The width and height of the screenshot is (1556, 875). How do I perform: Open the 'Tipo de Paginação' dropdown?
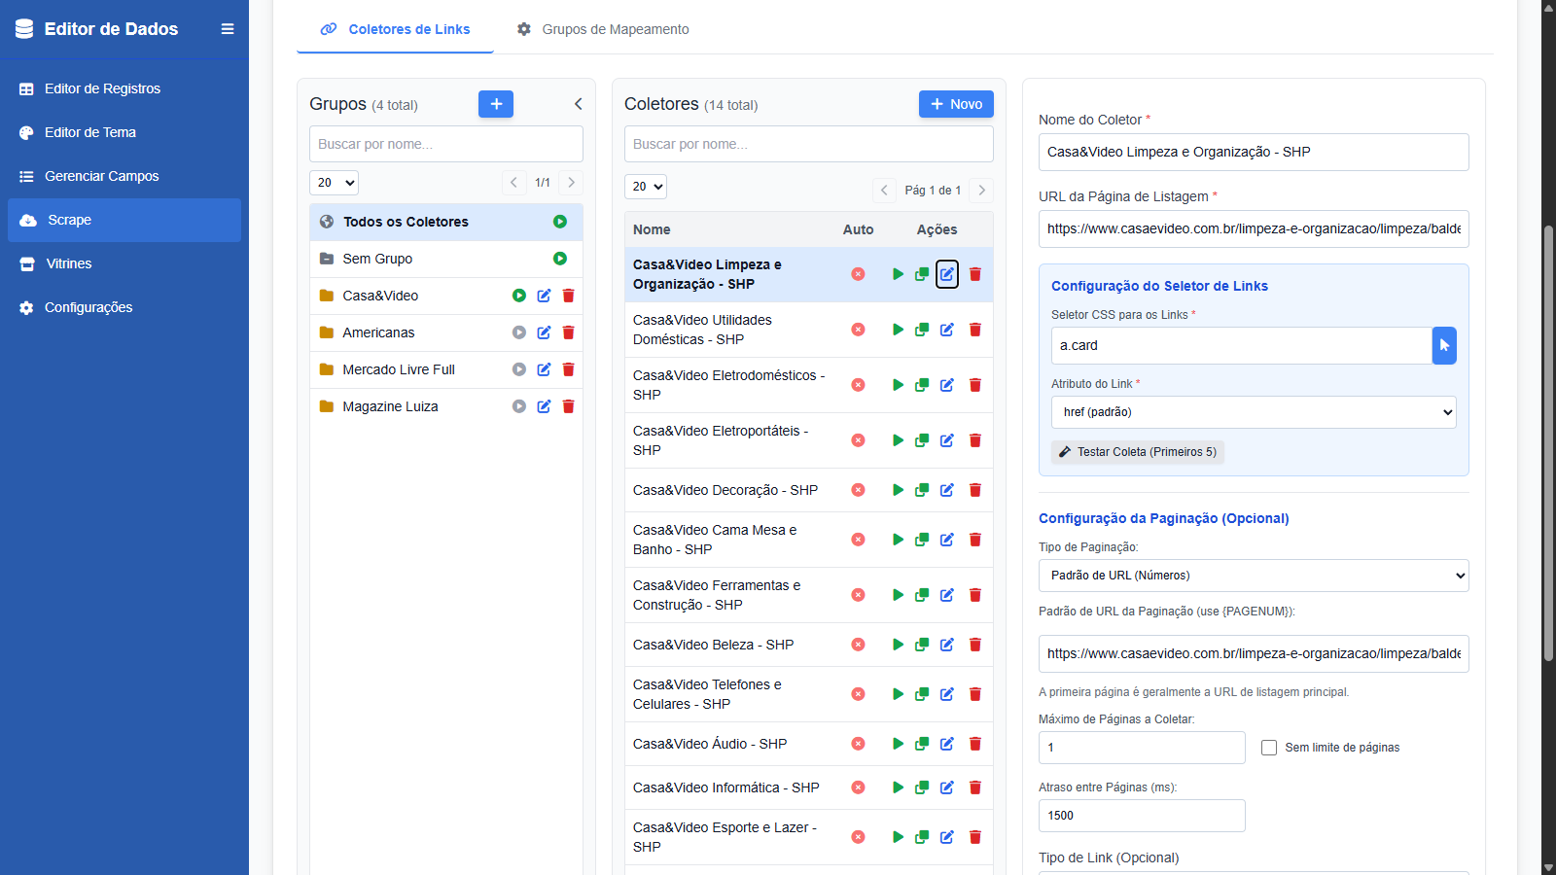tap(1253, 576)
